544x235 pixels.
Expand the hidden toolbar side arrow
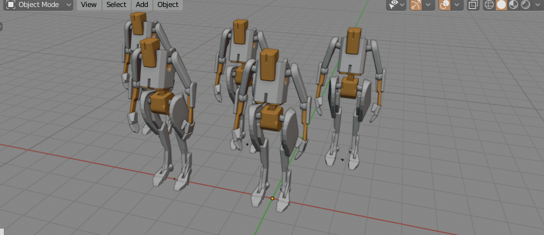[x=1, y=27]
